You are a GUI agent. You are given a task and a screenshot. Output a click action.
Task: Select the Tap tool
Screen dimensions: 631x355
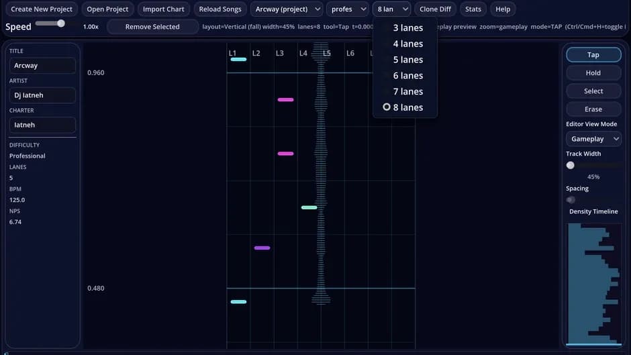(x=593, y=55)
